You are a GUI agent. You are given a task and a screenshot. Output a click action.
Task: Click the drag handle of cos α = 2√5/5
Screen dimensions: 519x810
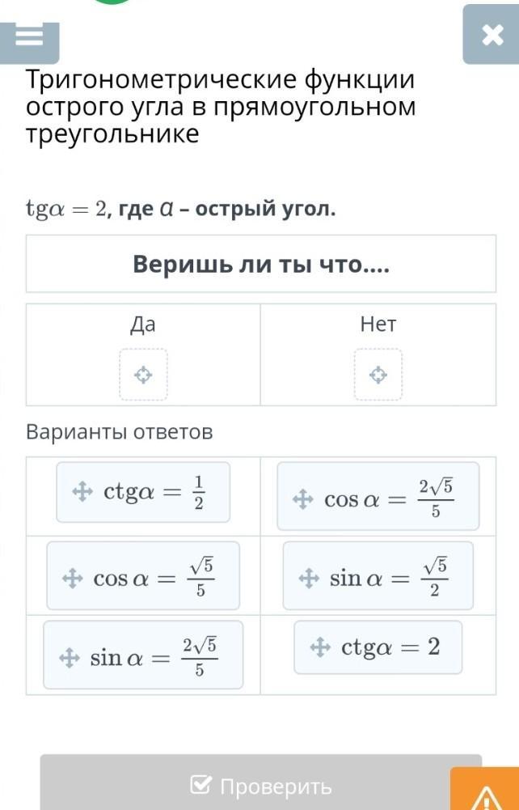pyautogui.click(x=302, y=499)
